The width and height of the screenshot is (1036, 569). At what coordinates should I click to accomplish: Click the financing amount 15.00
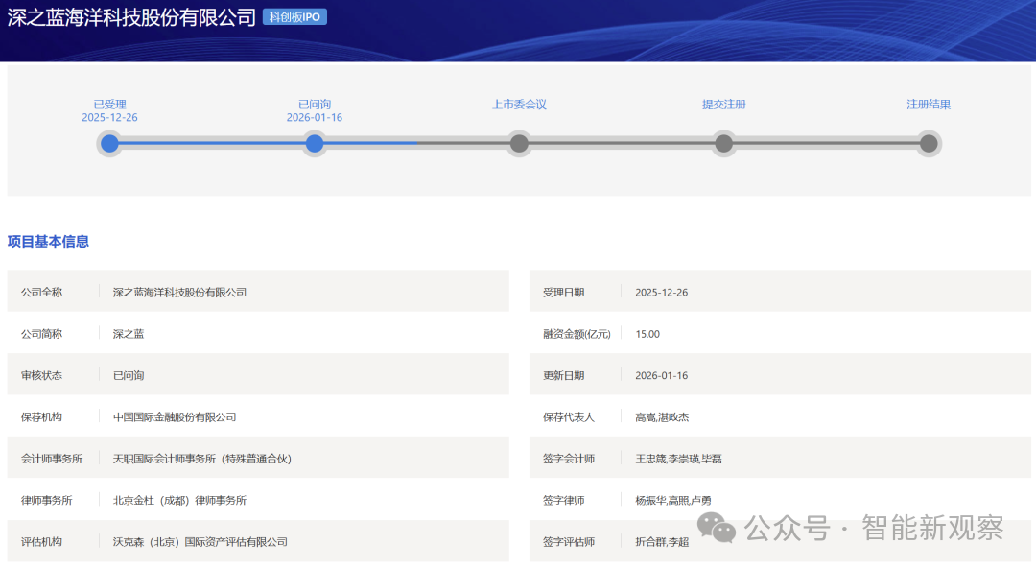(647, 334)
